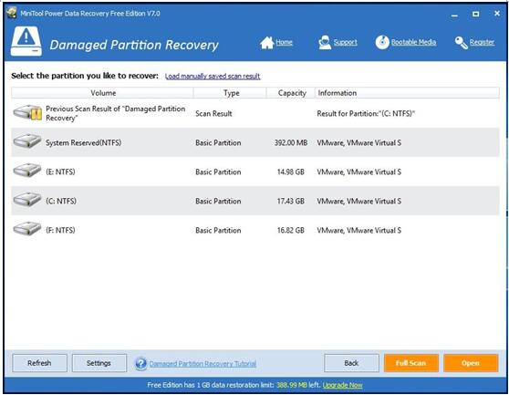Sort by the Type column header

230,93
